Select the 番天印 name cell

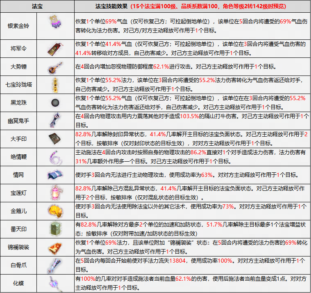pos(18,229)
